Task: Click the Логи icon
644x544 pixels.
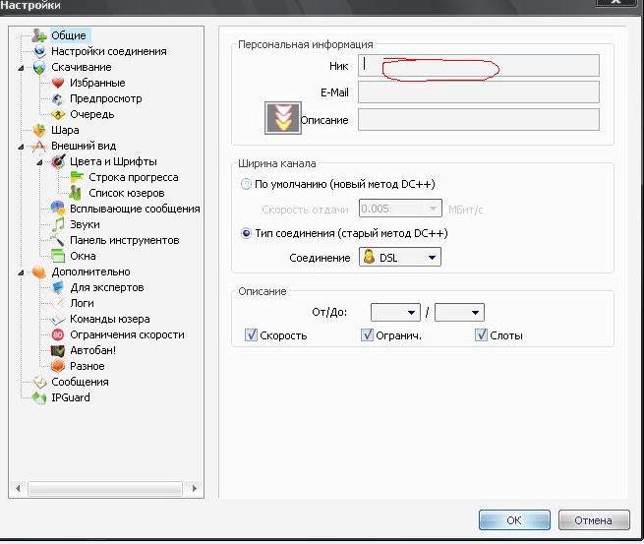Action: [58, 303]
